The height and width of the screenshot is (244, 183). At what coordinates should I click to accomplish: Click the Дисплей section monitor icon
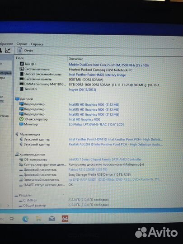point(18,99)
